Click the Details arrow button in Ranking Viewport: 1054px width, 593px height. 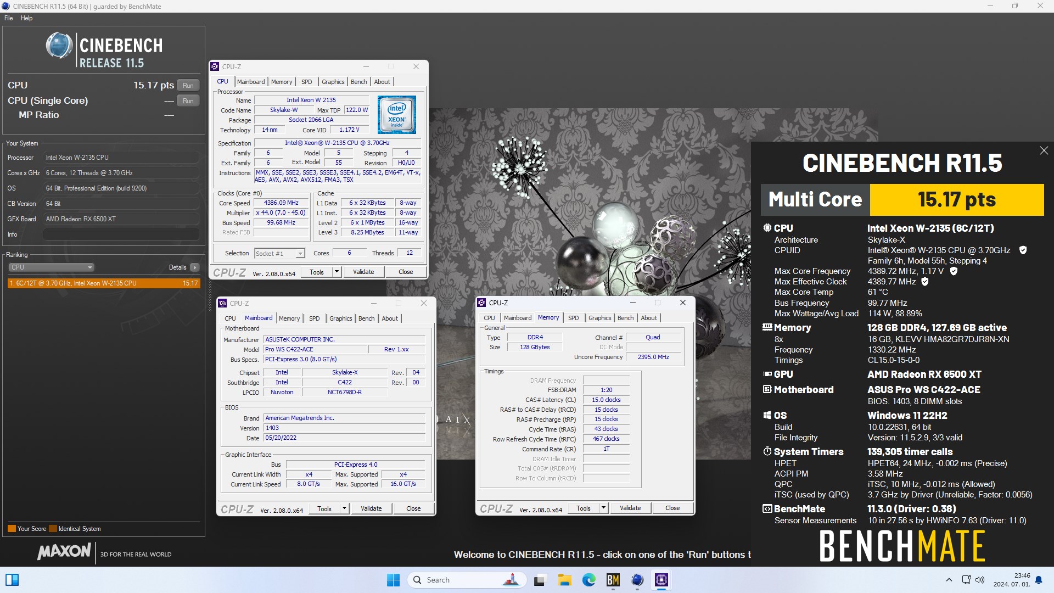(195, 267)
